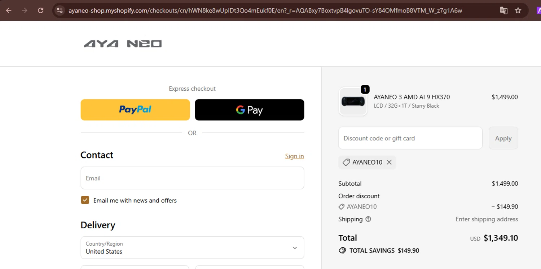Bookmark this page with the star icon
This screenshot has height=269, width=541.
click(518, 10)
